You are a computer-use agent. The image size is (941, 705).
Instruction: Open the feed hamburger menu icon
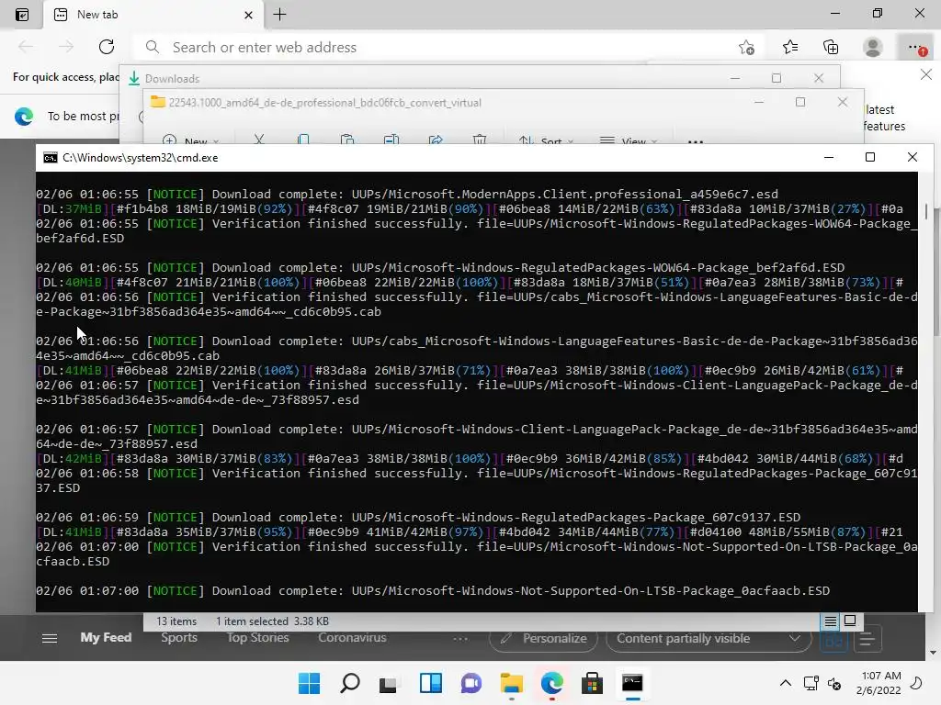(x=50, y=639)
